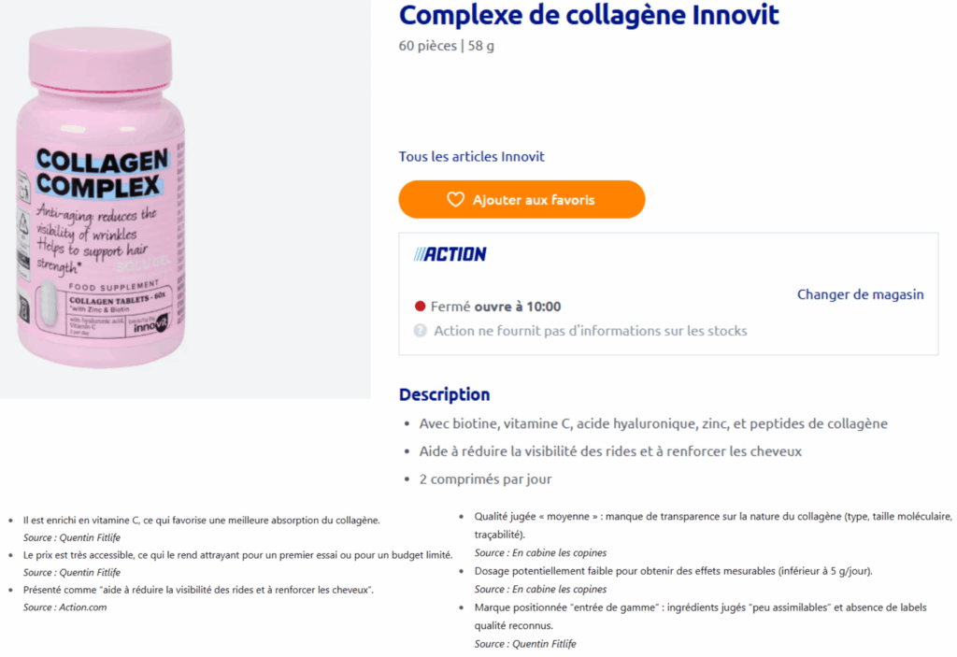Viewport: 957px width, 657px height.
Task: Click the Ajouter aux favoris button
Action: pos(521,199)
